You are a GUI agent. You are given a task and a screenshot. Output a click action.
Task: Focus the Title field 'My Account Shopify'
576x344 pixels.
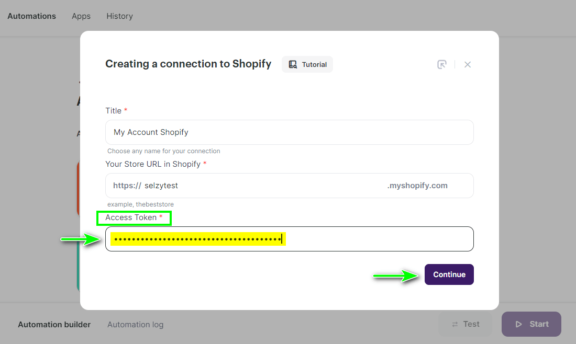290,132
